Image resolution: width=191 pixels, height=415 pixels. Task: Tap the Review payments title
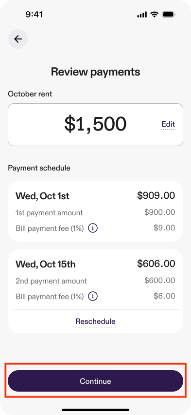click(95, 72)
